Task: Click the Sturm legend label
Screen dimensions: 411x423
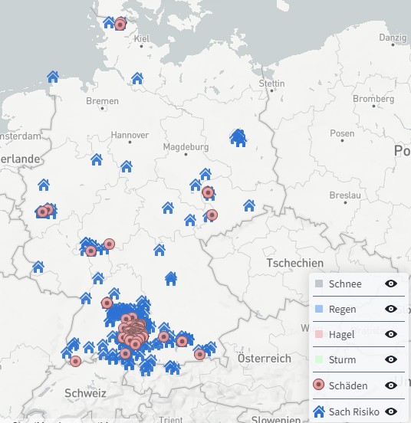Action: click(343, 360)
